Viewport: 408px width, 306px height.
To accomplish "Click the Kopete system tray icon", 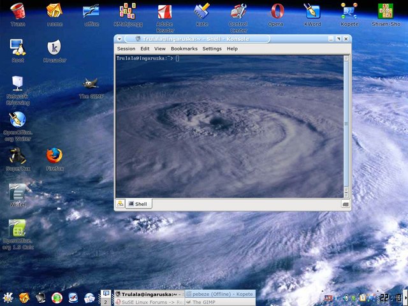I will (x=372, y=298).
